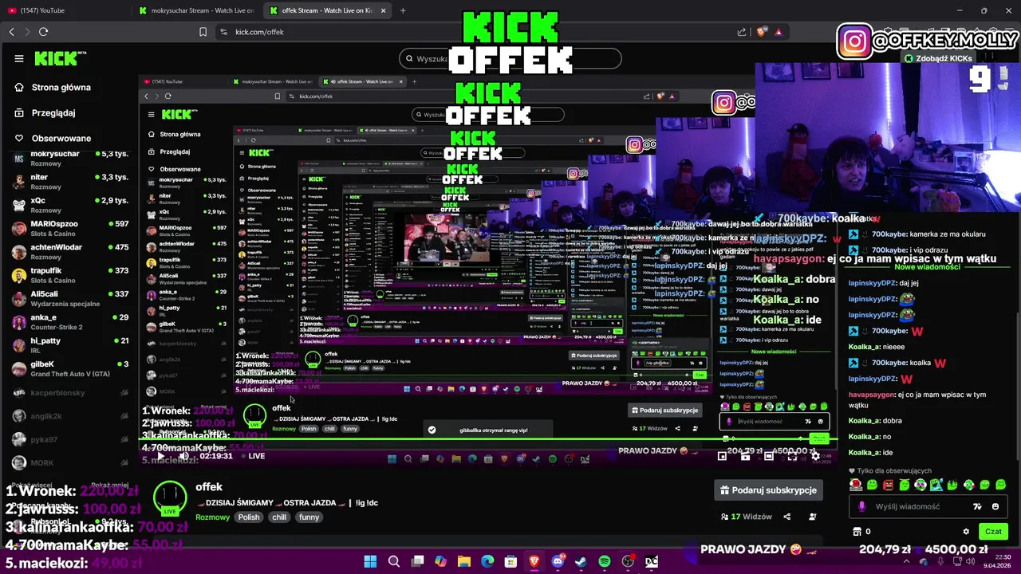Image resolution: width=1021 pixels, height=574 pixels.
Task: Click the green Czat send button
Action: coord(993,531)
